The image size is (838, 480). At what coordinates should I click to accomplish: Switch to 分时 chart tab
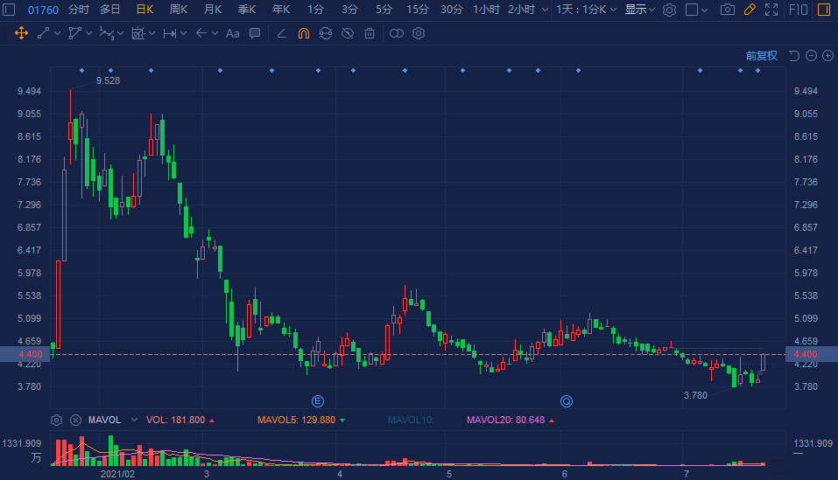79,10
